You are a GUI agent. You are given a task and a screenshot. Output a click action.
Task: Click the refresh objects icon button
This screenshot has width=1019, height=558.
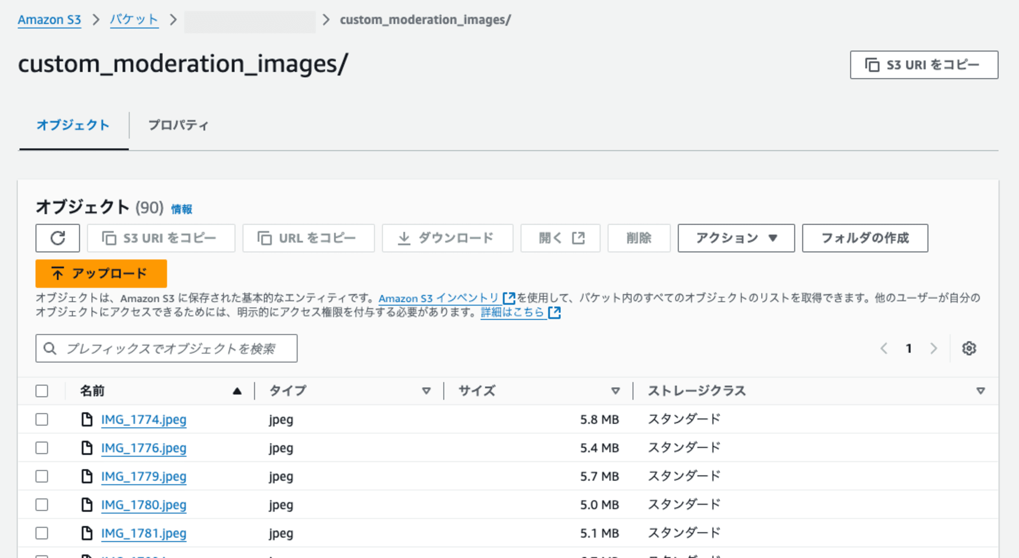[x=58, y=238]
